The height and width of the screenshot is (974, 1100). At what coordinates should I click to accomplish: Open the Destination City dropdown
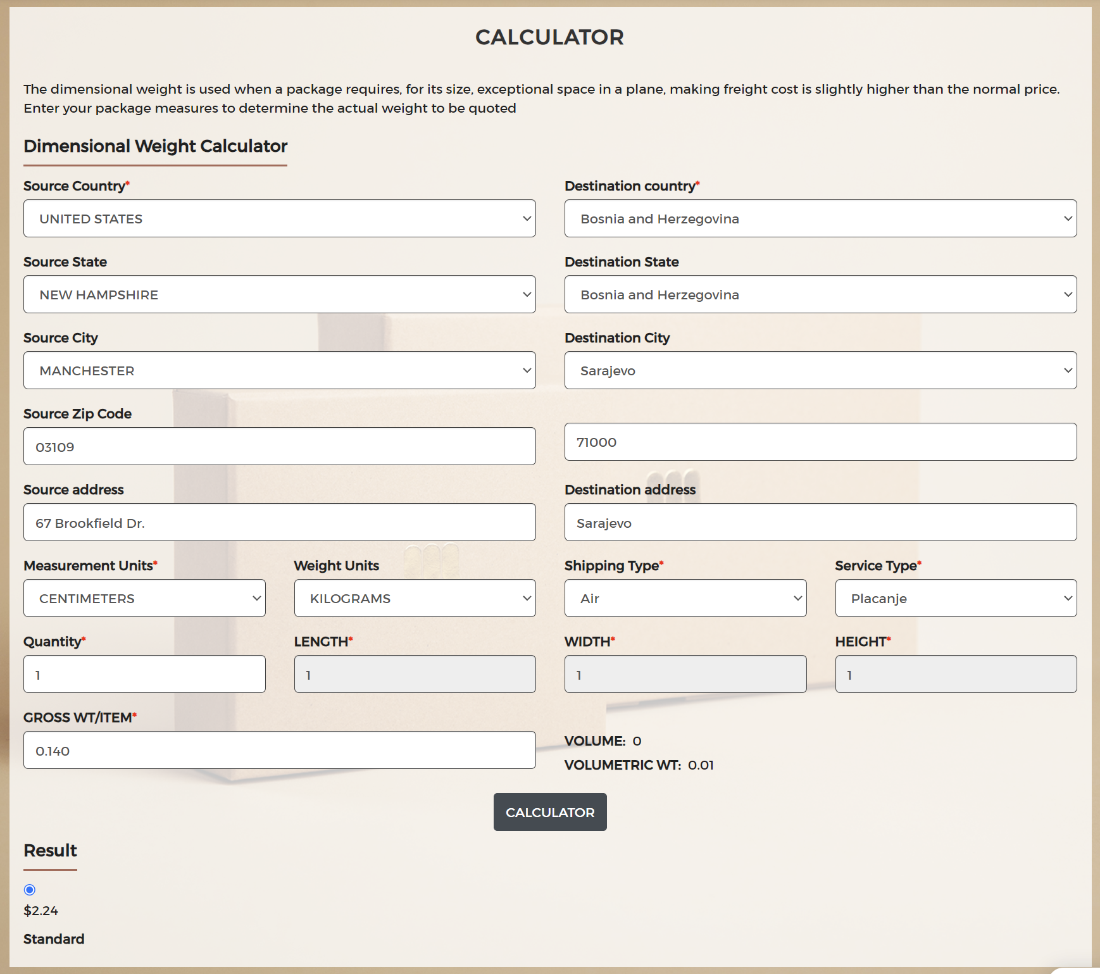821,370
